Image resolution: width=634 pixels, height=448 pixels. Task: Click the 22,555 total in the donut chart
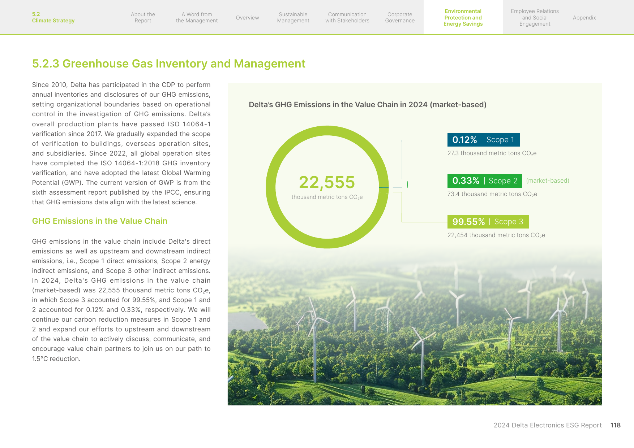327,182
